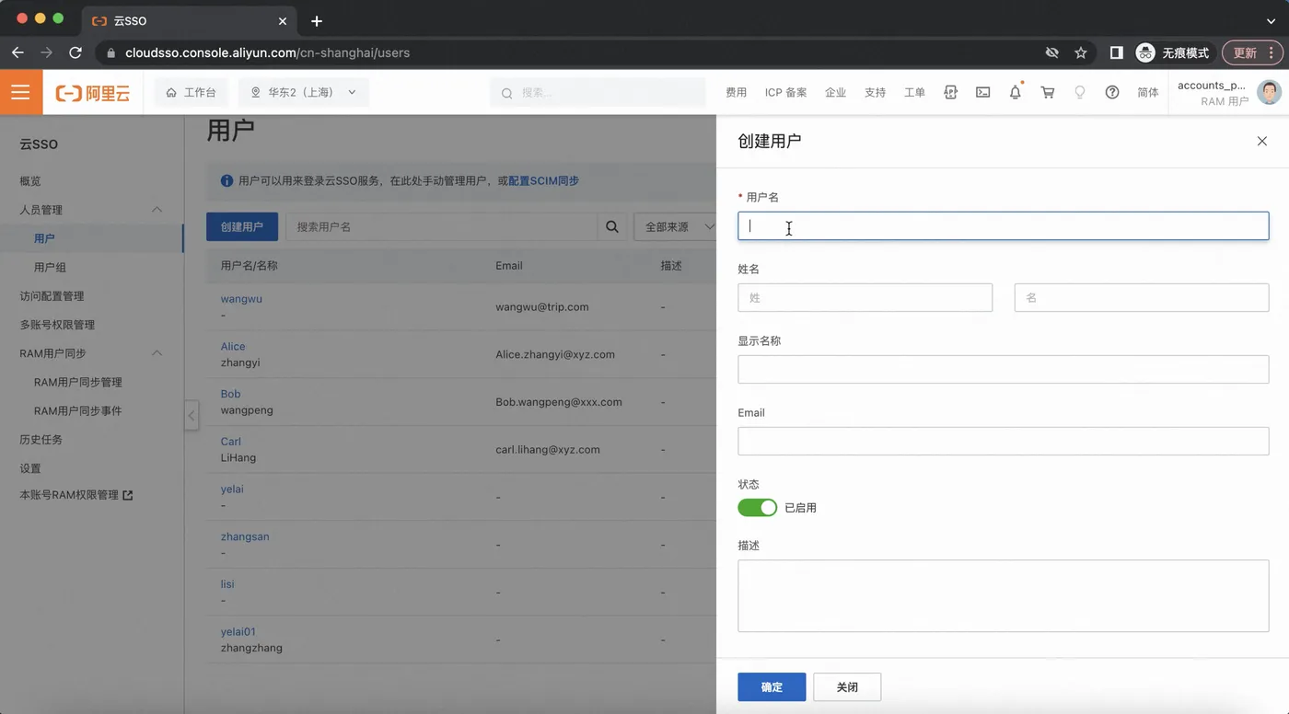This screenshot has width=1289, height=714.
Task: Click the browser back arrow
Action: coord(17,52)
